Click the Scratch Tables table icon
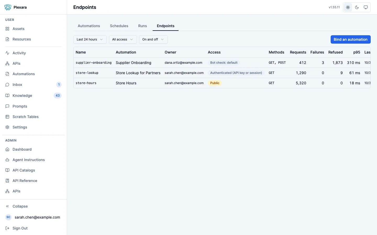 click(7, 117)
